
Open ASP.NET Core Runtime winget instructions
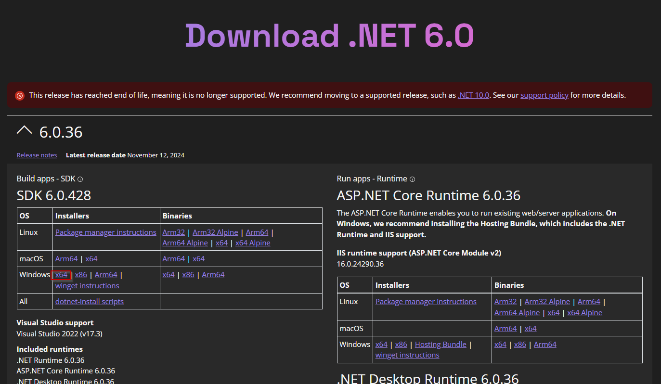407,355
